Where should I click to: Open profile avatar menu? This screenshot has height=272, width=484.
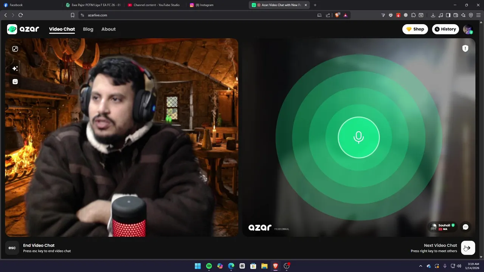[x=468, y=29]
